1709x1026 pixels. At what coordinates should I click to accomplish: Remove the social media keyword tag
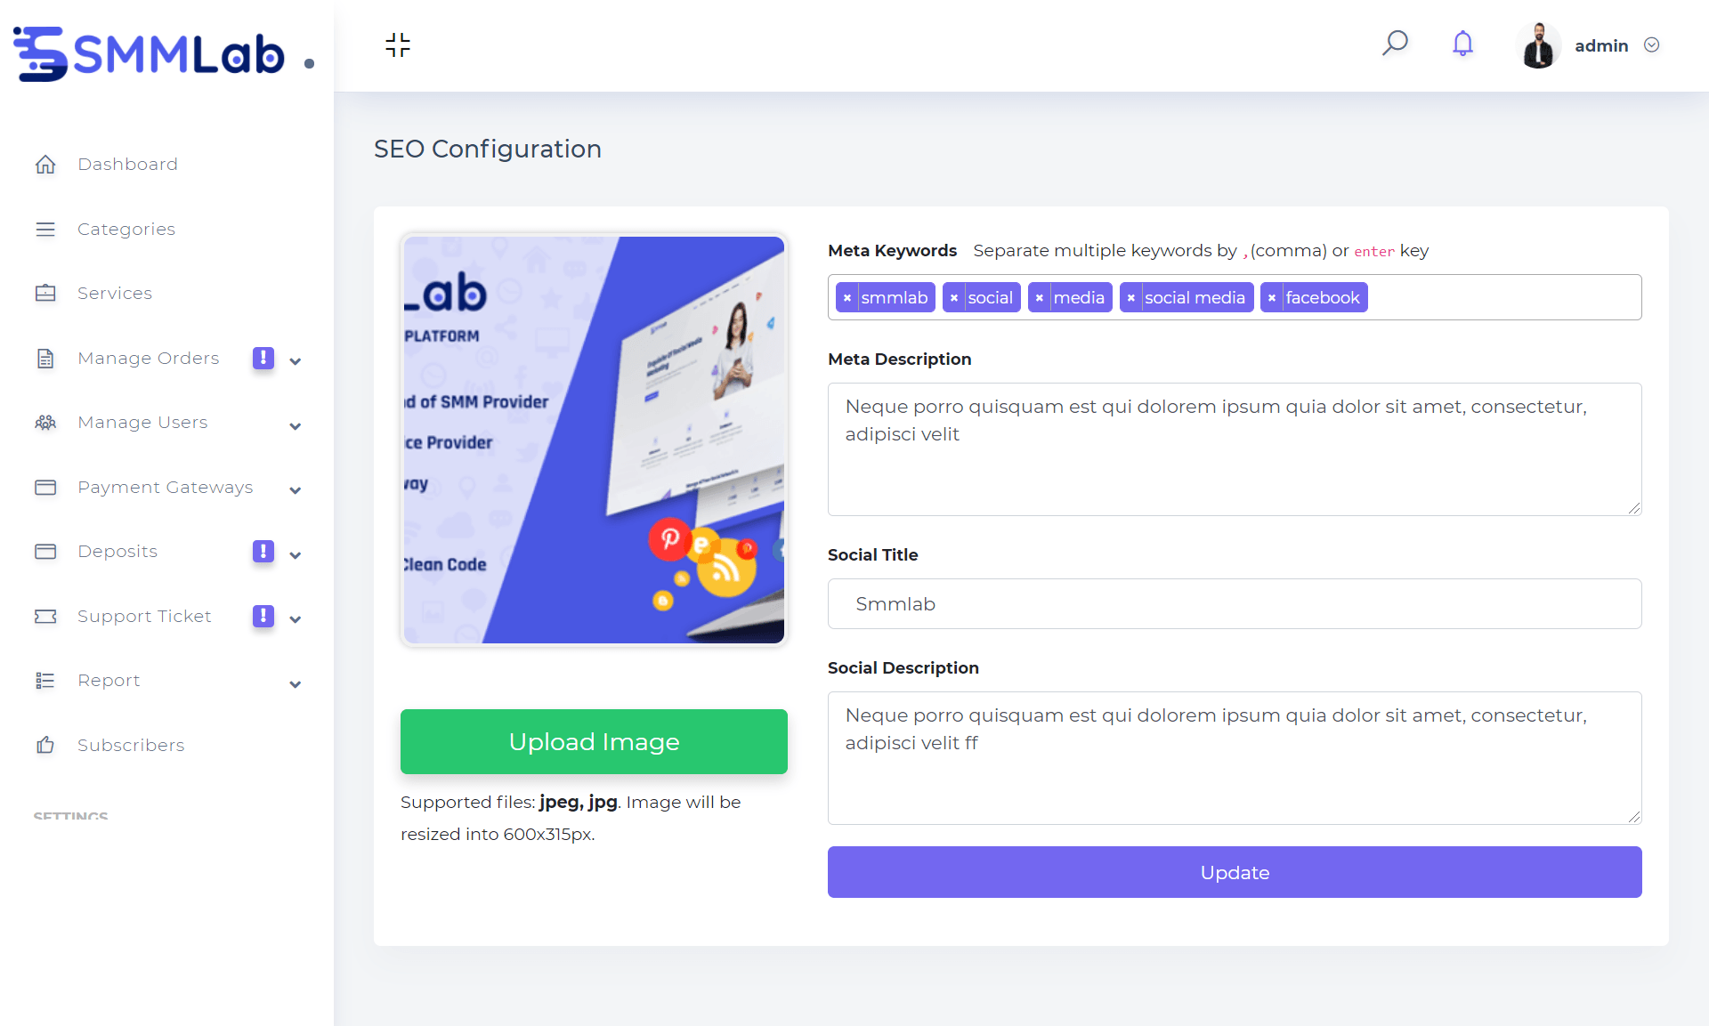coord(1131,296)
